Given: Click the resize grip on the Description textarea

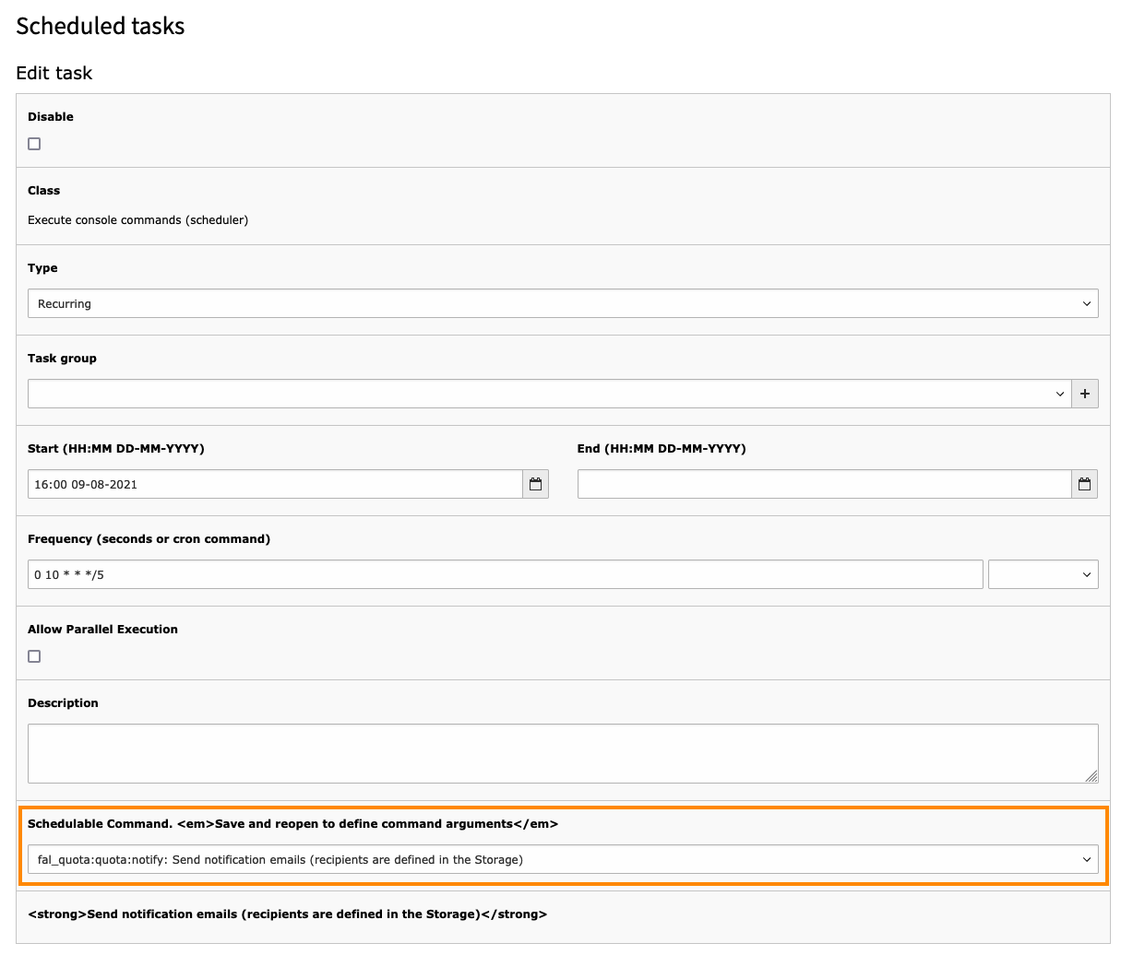Looking at the screenshot, I should click(1092, 779).
